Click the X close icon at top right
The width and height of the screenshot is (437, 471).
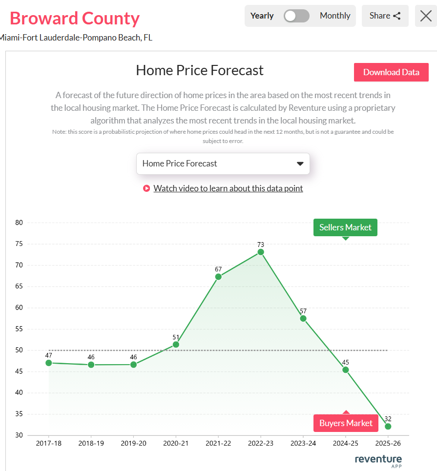pos(425,16)
